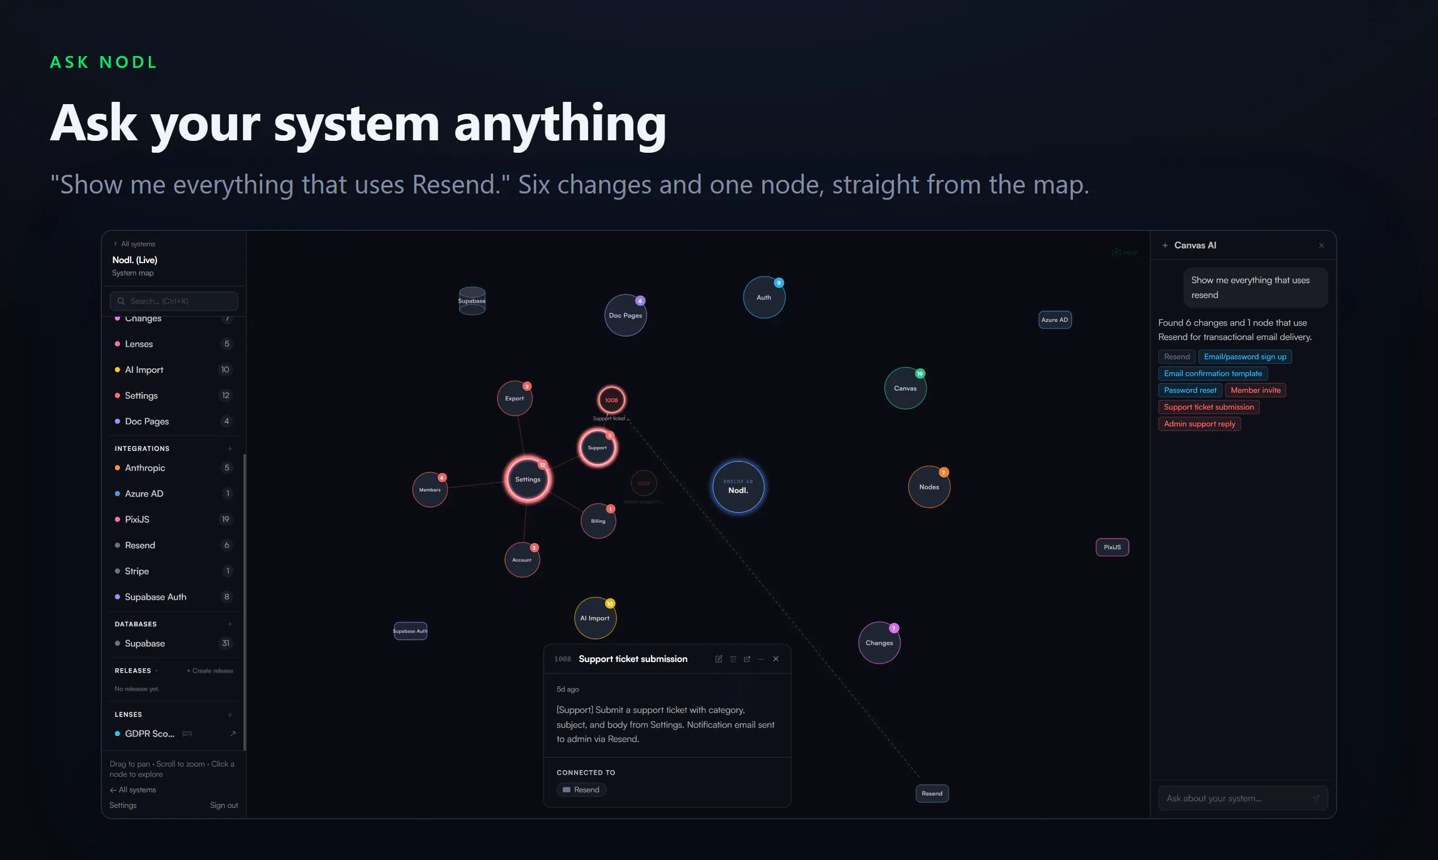The height and width of the screenshot is (860, 1438).
Task: Select Resend integration in sidebar
Action: [x=174, y=545]
